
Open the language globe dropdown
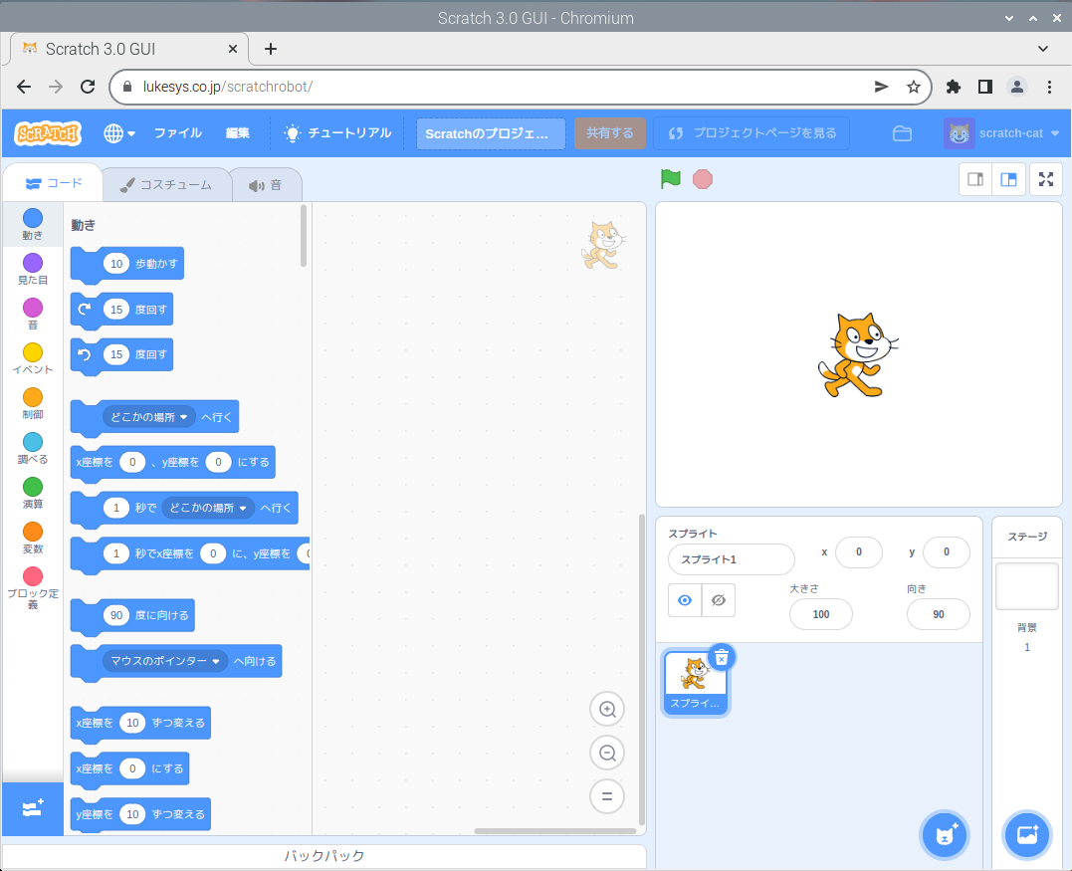tap(119, 133)
